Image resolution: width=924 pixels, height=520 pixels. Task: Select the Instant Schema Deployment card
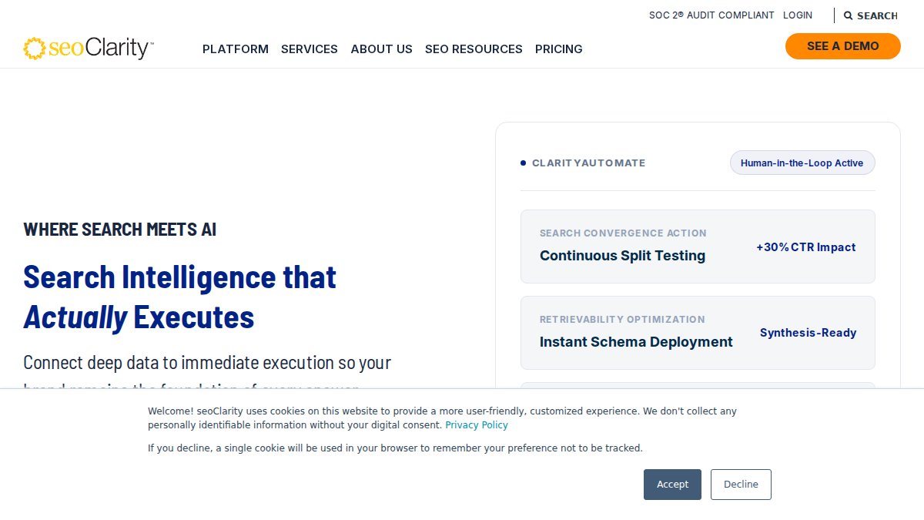tap(698, 333)
